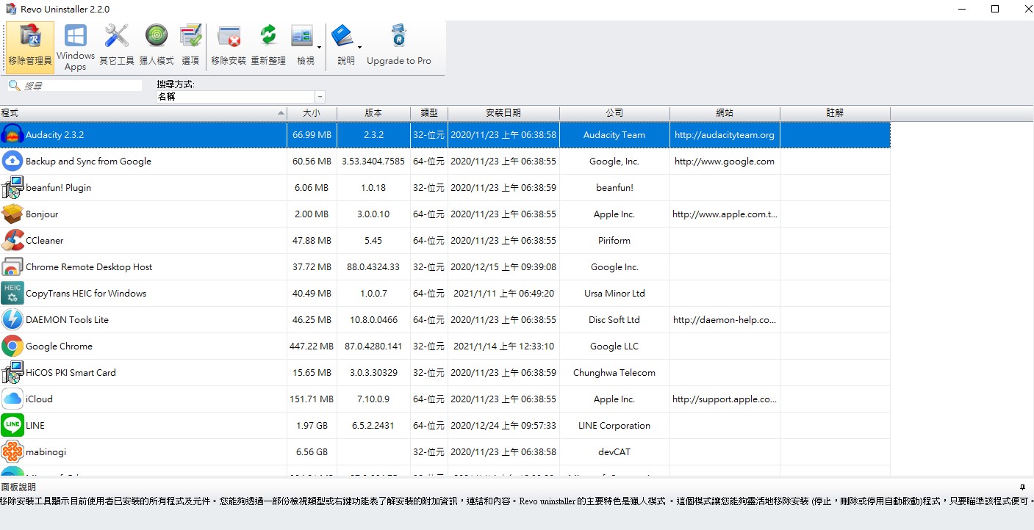Click the search magnifier icon

tap(13, 86)
